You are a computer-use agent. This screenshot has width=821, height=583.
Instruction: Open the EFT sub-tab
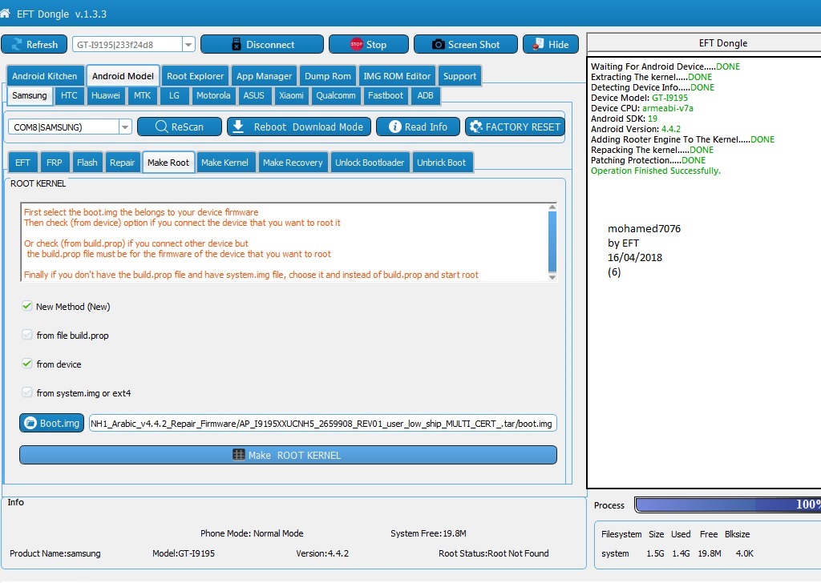click(x=22, y=163)
